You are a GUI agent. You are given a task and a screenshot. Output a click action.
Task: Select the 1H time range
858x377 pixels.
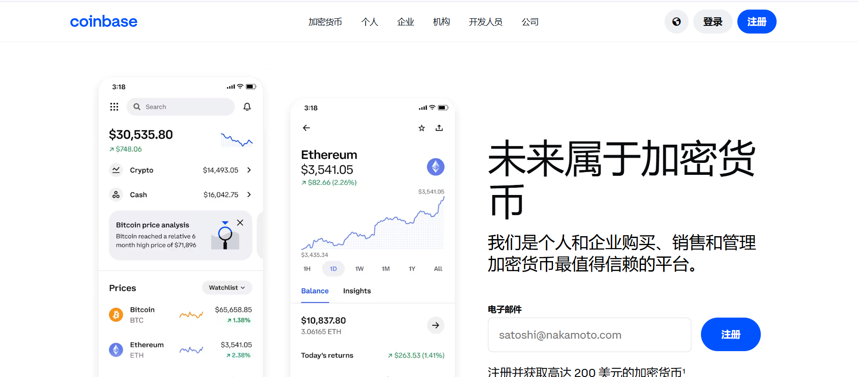point(307,269)
